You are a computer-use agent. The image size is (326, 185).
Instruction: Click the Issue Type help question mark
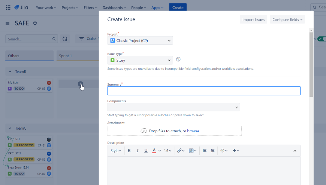tap(178, 59)
